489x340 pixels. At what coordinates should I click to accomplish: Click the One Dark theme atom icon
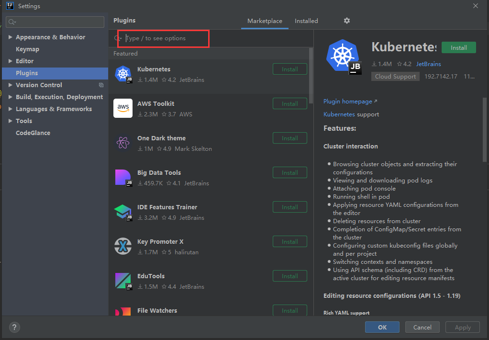click(123, 143)
